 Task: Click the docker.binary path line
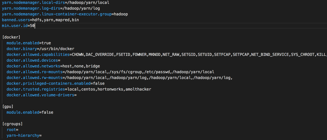coord(39,49)
